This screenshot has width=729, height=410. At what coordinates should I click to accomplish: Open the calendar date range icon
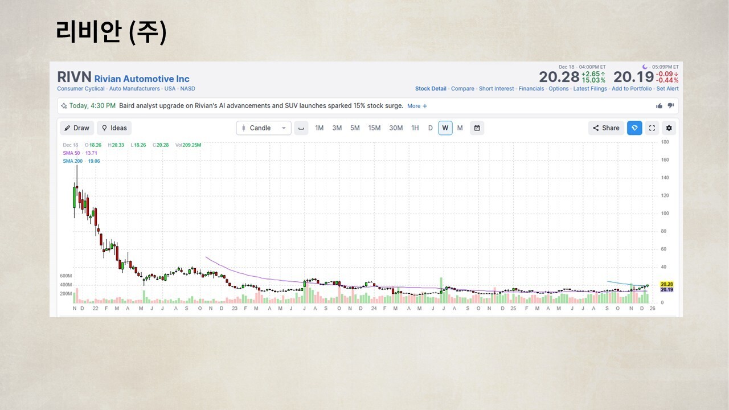point(477,128)
